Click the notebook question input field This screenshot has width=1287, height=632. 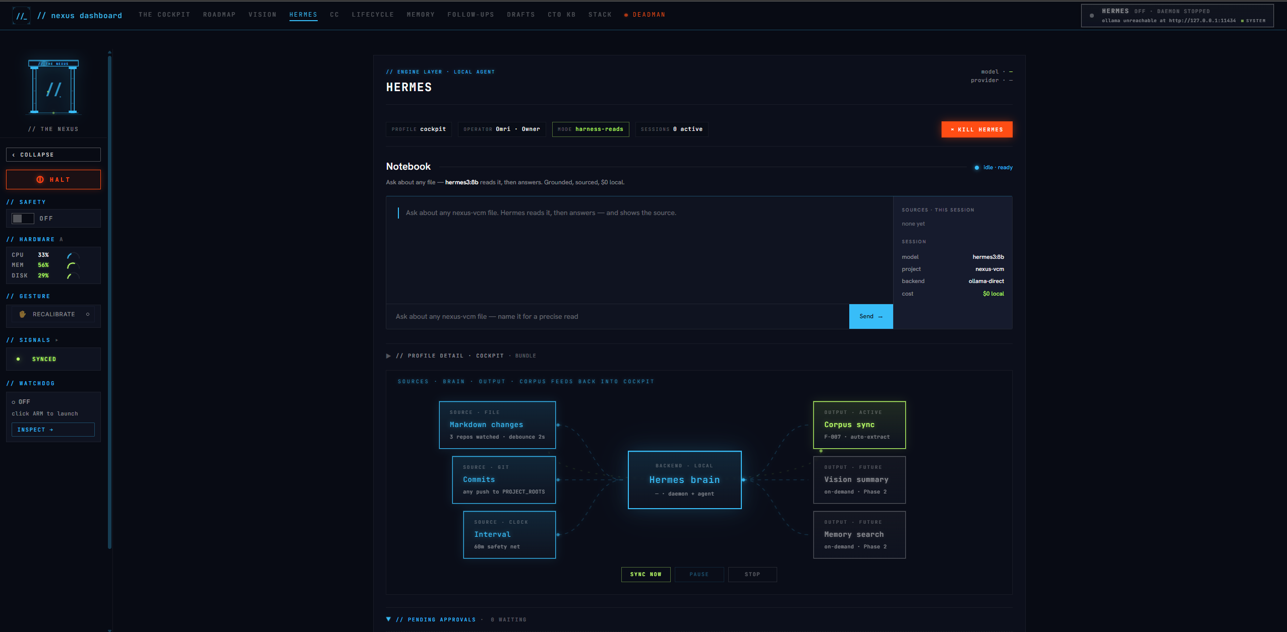coord(617,317)
